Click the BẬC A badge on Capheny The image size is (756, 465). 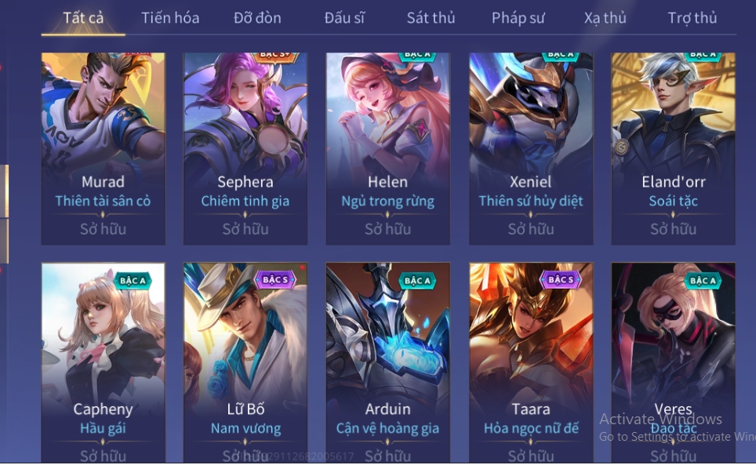[x=133, y=281]
